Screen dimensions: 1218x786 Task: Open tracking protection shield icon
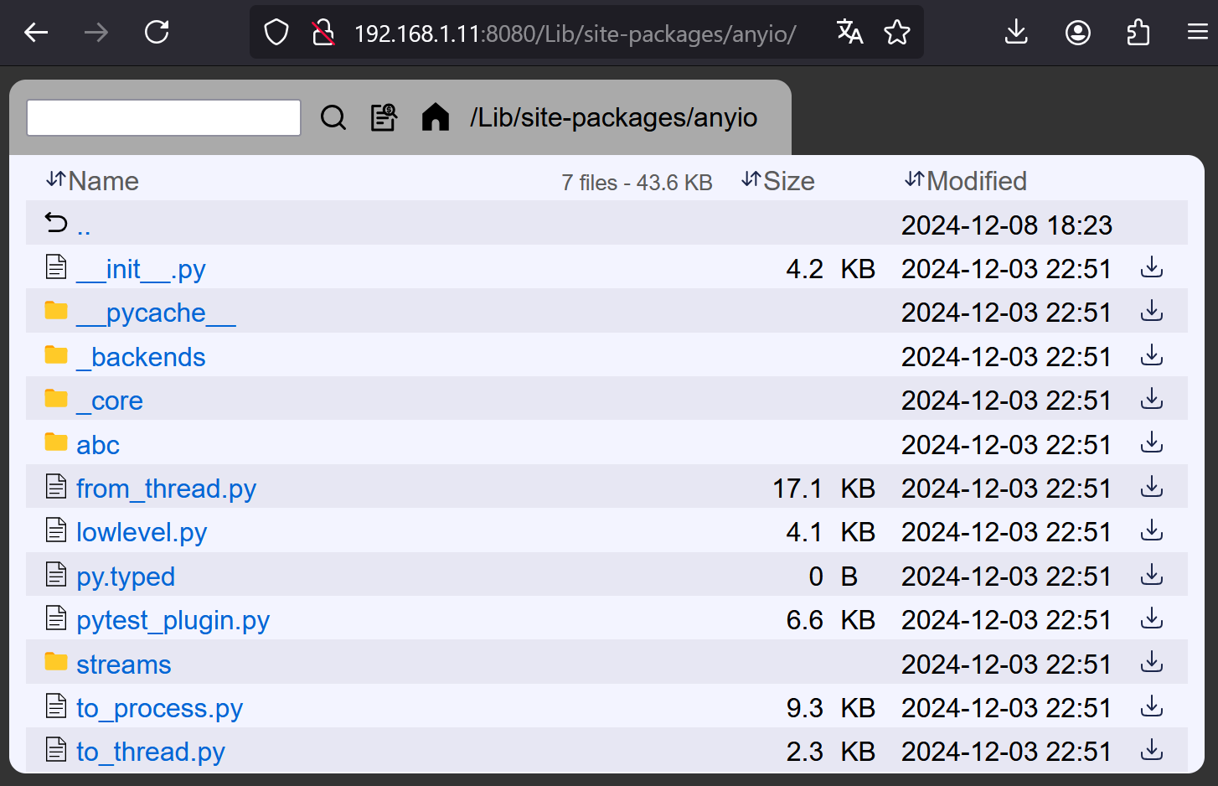click(276, 33)
